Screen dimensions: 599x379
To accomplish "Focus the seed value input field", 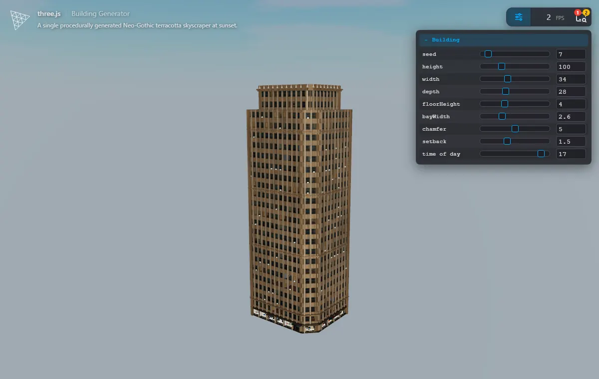I will [571, 54].
